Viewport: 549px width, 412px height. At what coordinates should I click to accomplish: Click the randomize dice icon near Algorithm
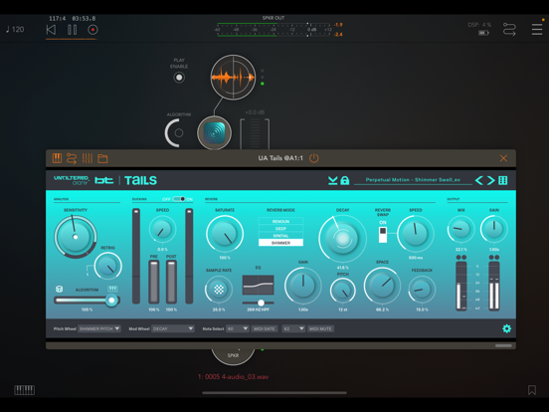59,289
